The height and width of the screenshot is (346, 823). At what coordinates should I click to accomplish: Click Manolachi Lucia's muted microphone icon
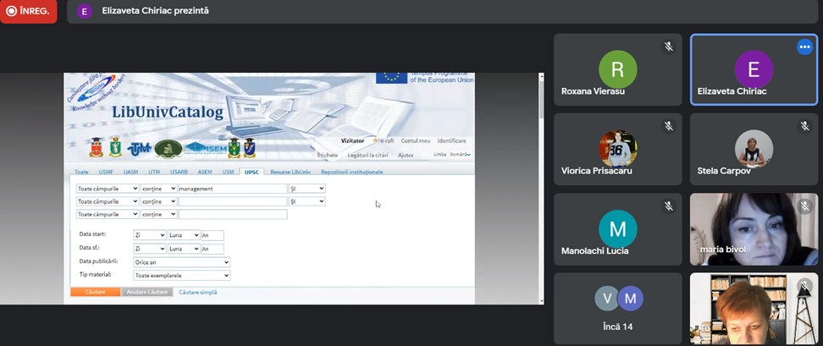tap(669, 206)
